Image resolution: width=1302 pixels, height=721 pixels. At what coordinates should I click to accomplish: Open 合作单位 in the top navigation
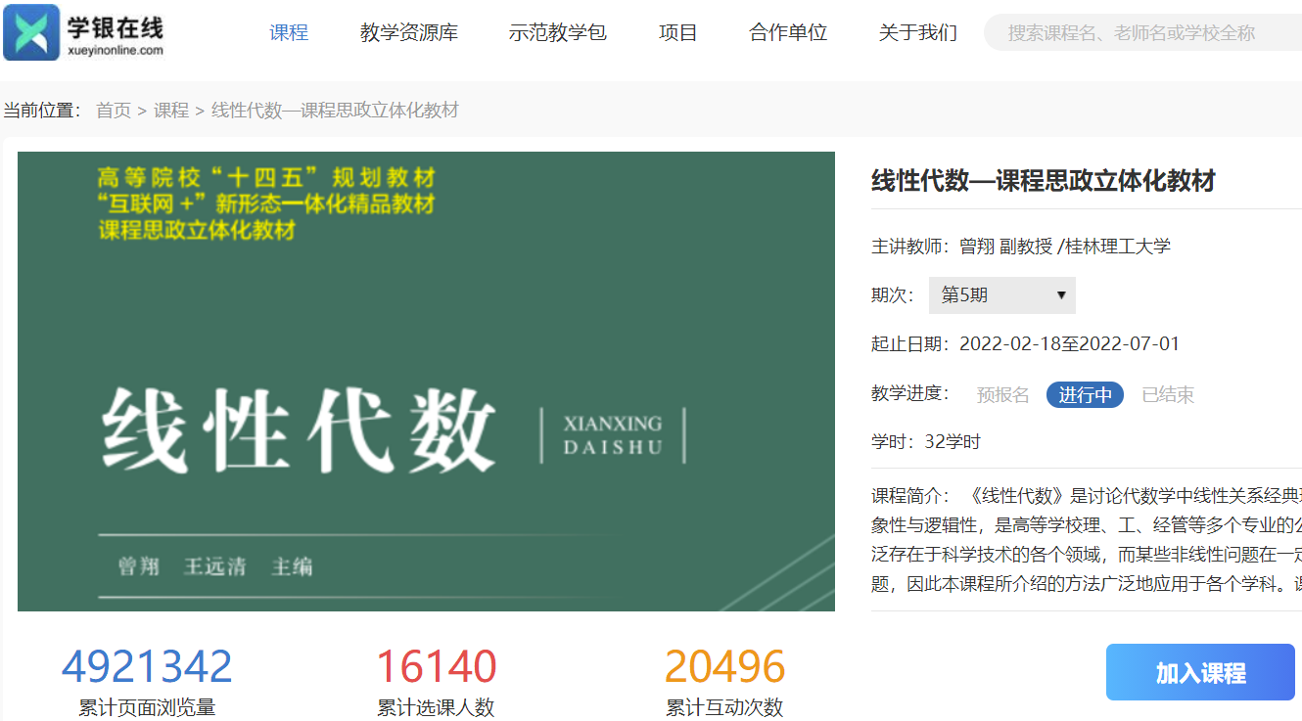[x=788, y=32]
